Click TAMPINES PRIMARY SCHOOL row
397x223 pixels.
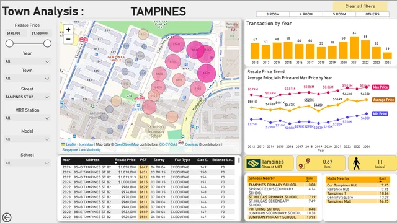(x=282, y=185)
